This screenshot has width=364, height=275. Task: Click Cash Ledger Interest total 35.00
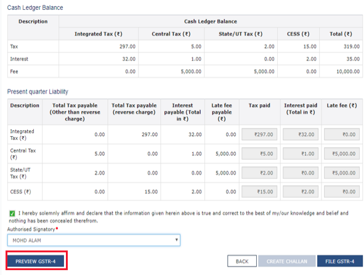point(353,59)
